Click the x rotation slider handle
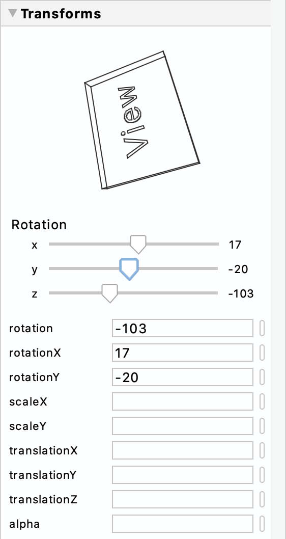The height and width of the screenshot is (539, 286). 138,244
